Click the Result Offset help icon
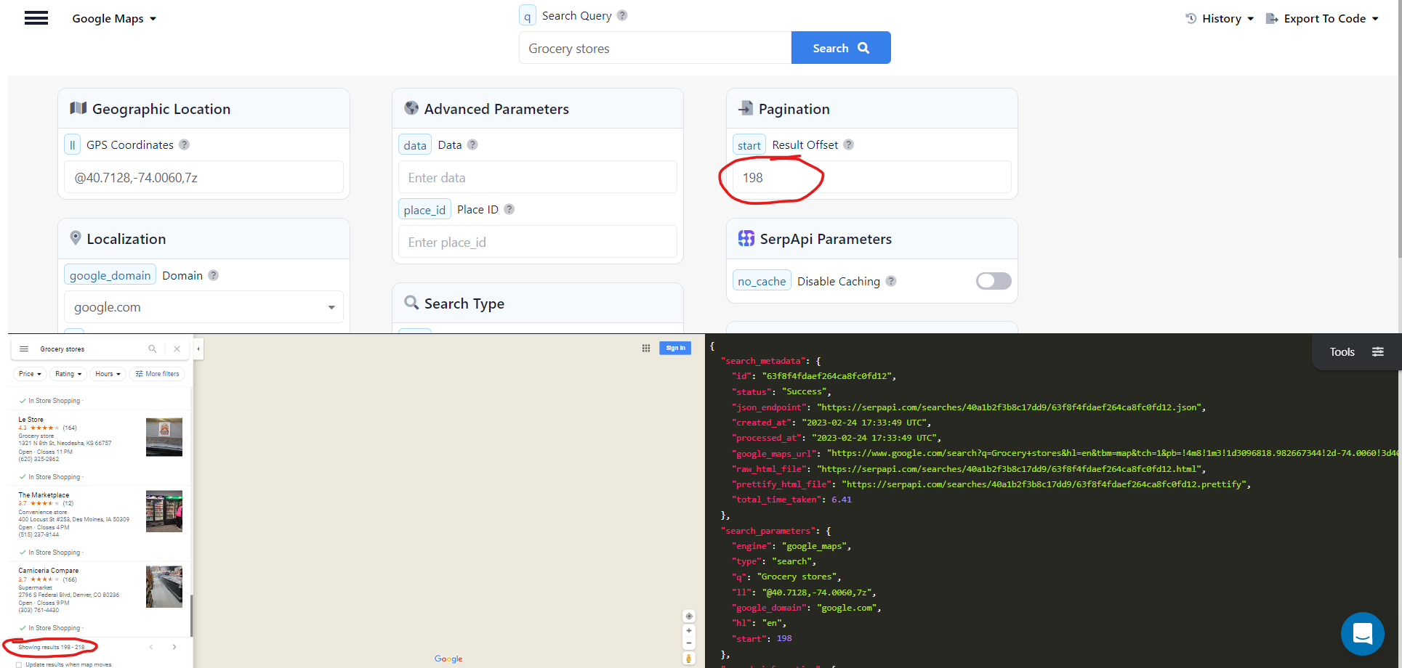The width and height of the screenshot is (1402, 668). coord(848,144)
